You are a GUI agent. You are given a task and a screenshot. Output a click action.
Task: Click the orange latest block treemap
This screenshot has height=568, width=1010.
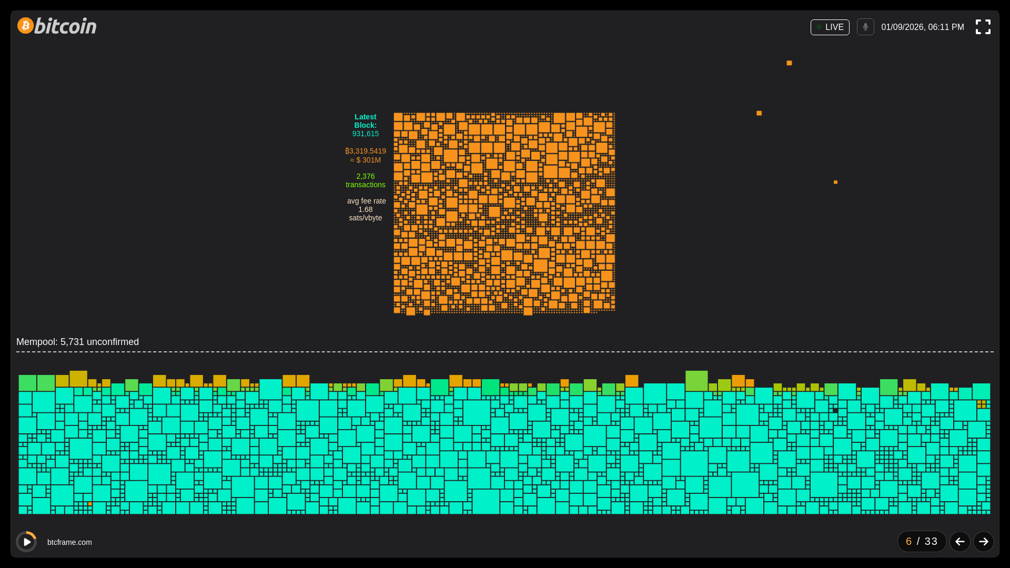(x=504, y=213)
